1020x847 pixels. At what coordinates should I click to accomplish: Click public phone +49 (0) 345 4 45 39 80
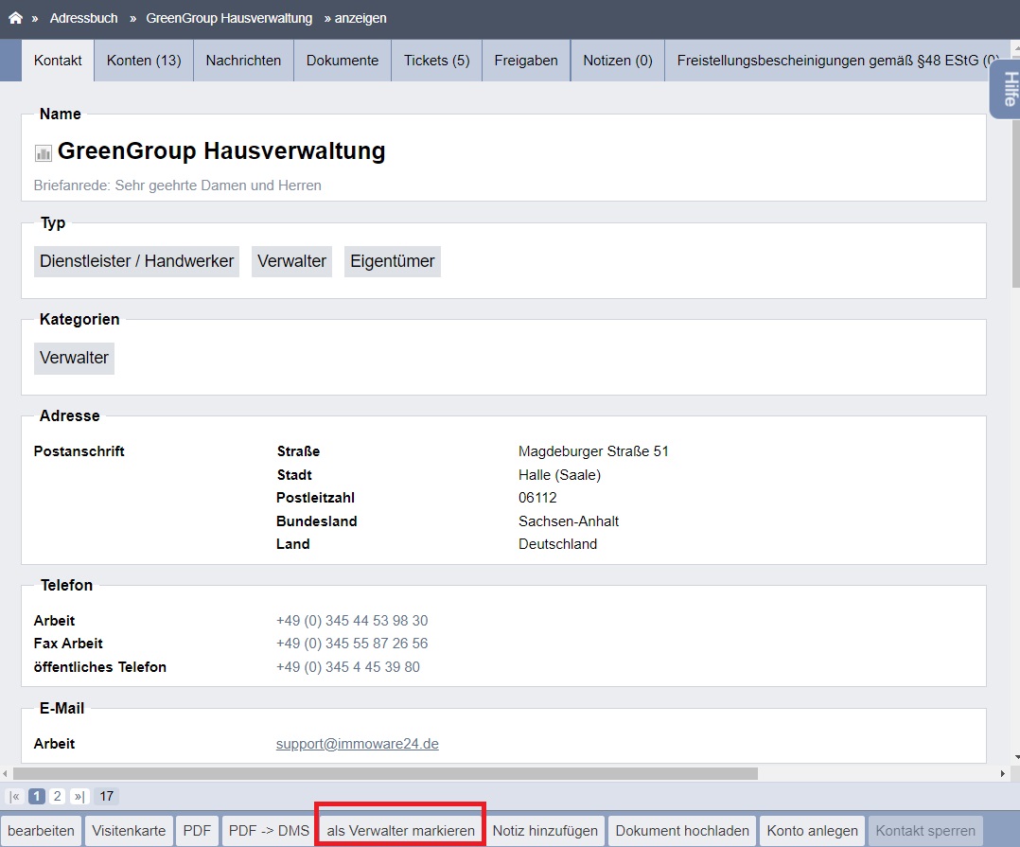tap(348, 667)
